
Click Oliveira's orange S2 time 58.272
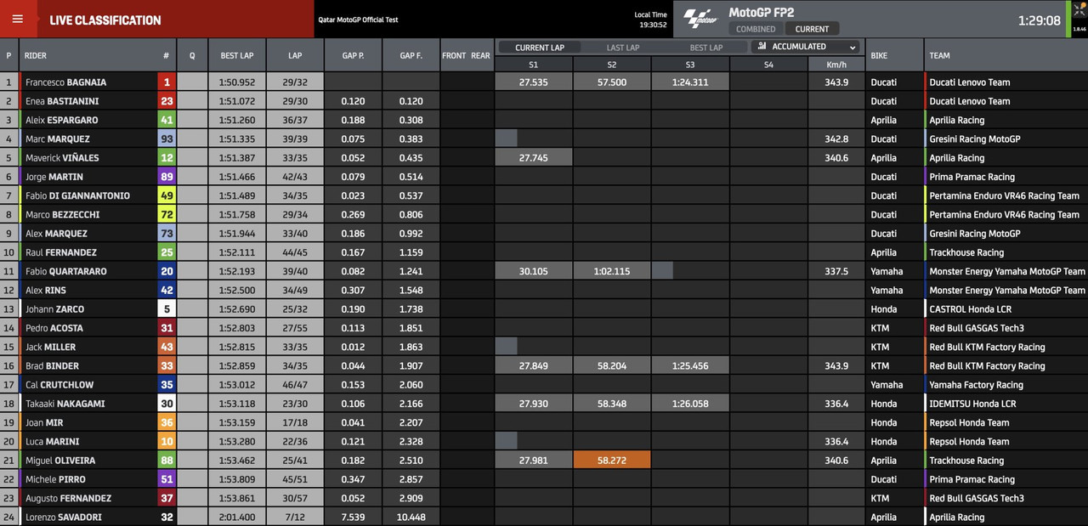tap(612, 460)
